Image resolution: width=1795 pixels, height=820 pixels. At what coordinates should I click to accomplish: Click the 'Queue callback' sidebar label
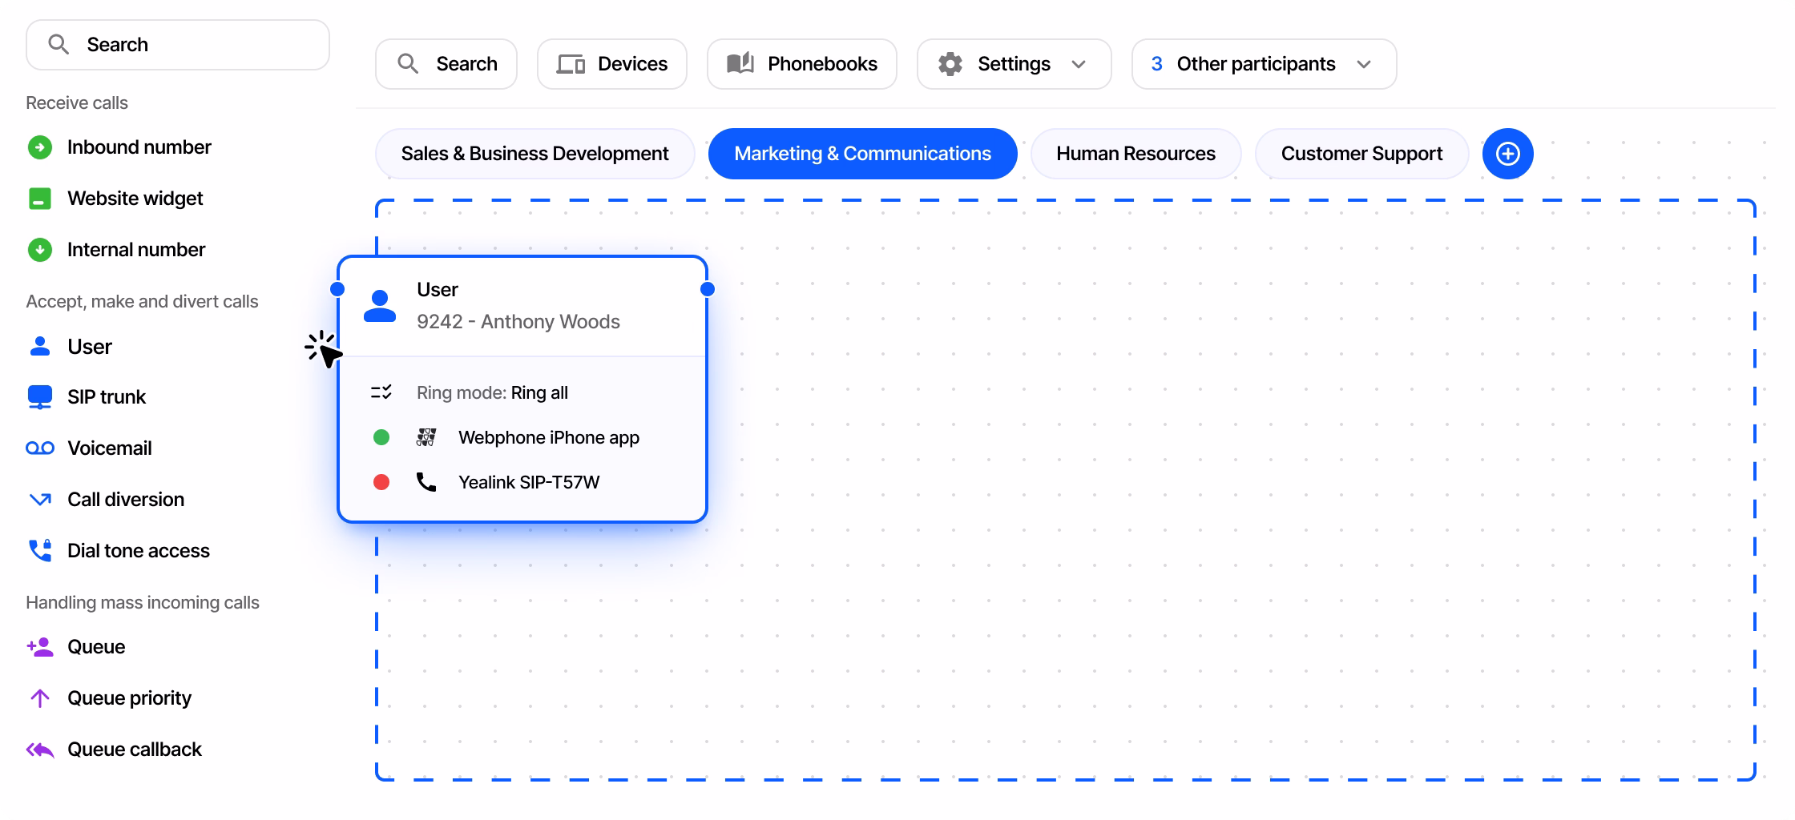(x=135, y=750)
